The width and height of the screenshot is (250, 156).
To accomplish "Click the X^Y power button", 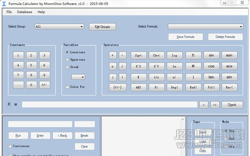I will pyautogui.click(x=157, y=66).
